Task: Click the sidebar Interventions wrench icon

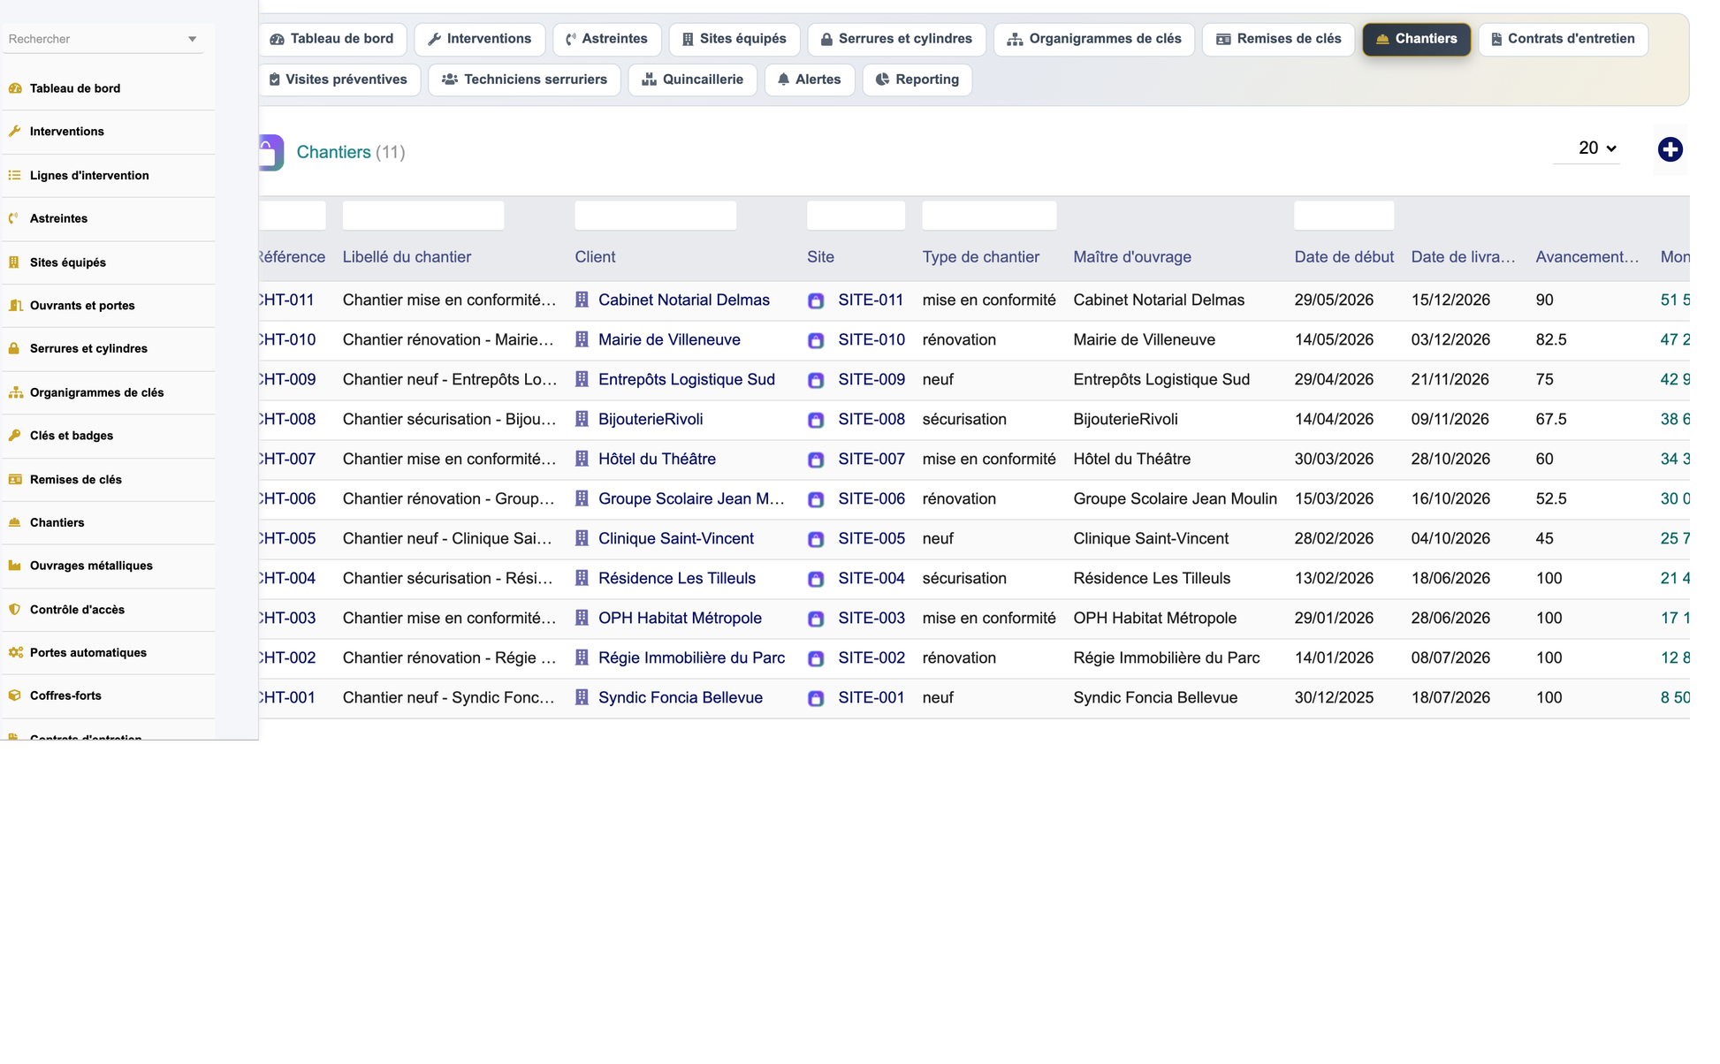Action: pyautogui.click(x=15, y=132)
